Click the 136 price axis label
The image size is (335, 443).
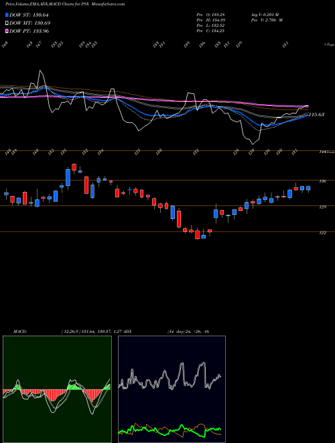coord(322,181)
